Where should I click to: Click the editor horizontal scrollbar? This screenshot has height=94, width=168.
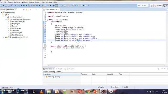(106, 65)
